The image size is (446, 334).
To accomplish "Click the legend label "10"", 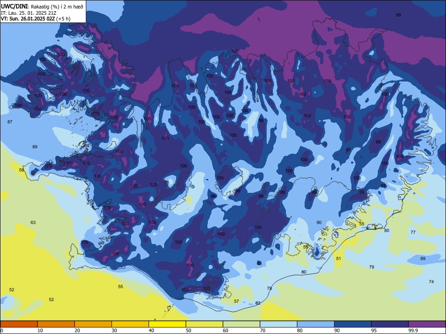I will [x=40, y=330].
